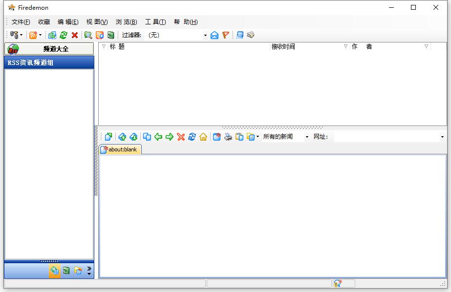The height and width of the screenshot is (292, 451).
Task: Open the 工具(T) menu
Action: (x=155, y=22)
